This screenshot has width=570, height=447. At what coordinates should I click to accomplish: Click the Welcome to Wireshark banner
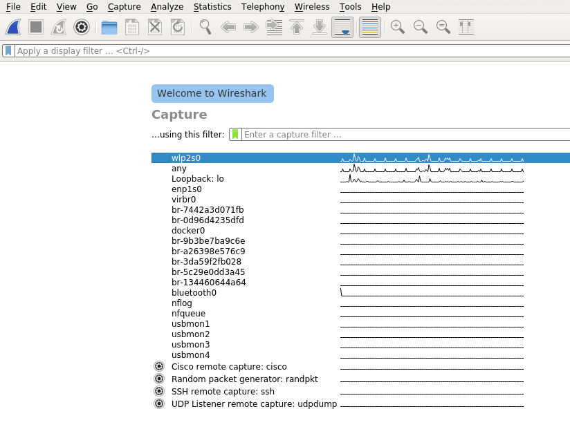coord(212,94)
